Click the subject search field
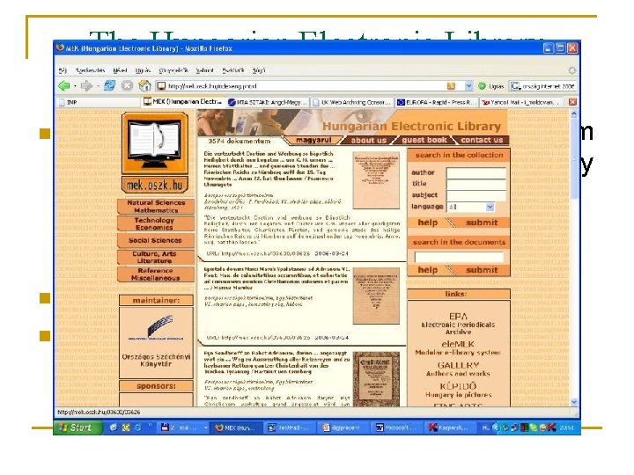 (x=475, y=195)
